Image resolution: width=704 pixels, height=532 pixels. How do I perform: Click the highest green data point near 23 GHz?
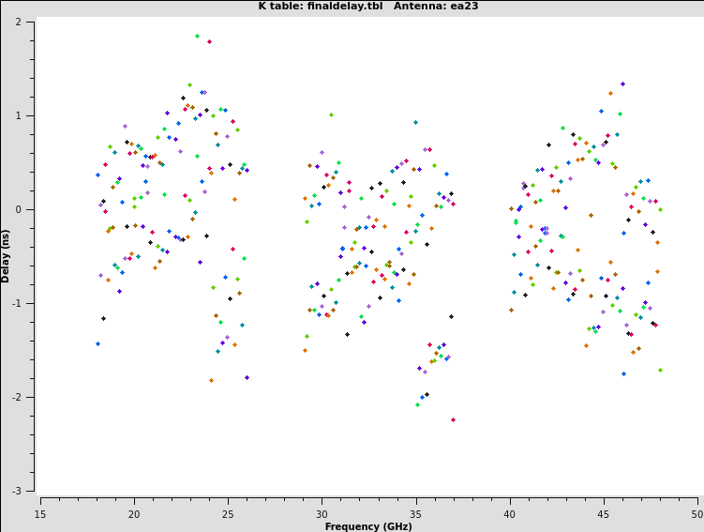pos(197,37)
